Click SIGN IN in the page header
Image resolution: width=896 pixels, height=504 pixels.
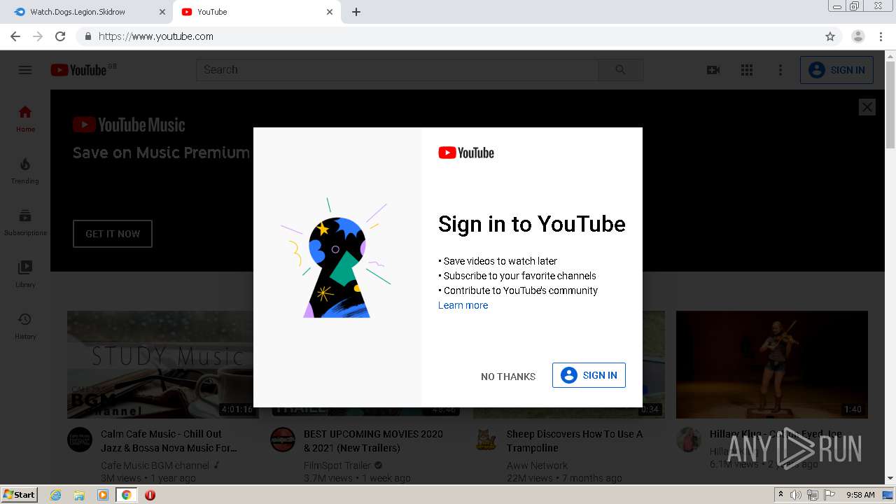(x=836, y=70)
